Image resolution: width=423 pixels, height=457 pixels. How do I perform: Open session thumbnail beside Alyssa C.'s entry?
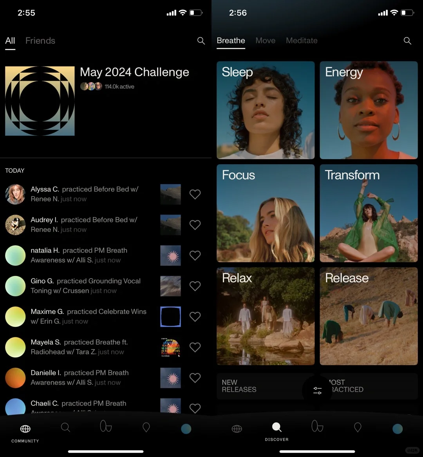tap(170, 194)
